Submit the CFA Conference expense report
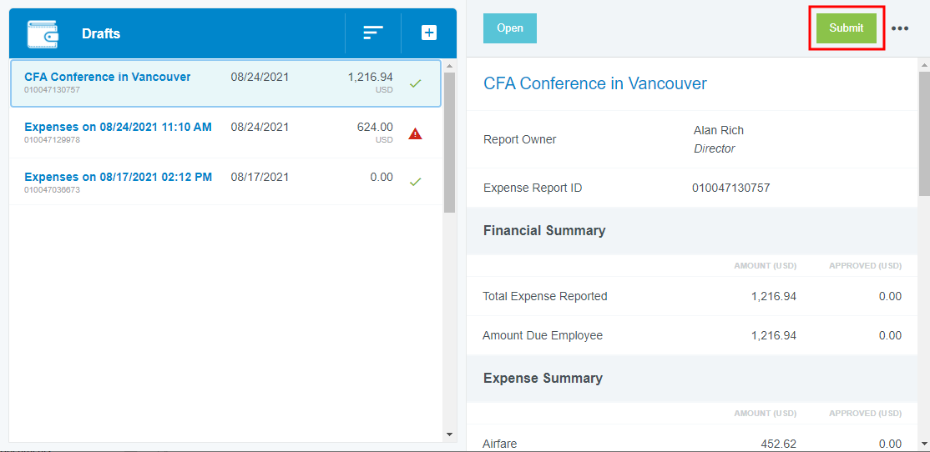Screen dimensions: 930x452 (847, 28)
